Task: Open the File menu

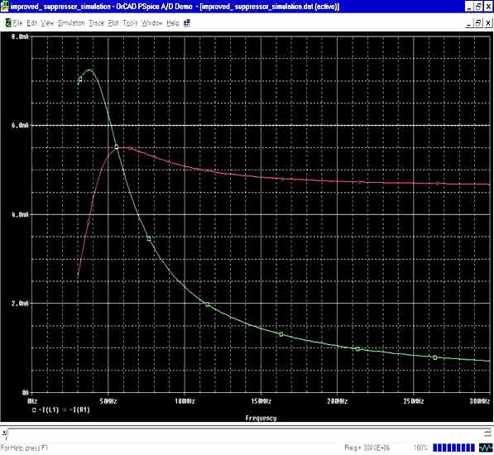Action: tap(17, 23)
